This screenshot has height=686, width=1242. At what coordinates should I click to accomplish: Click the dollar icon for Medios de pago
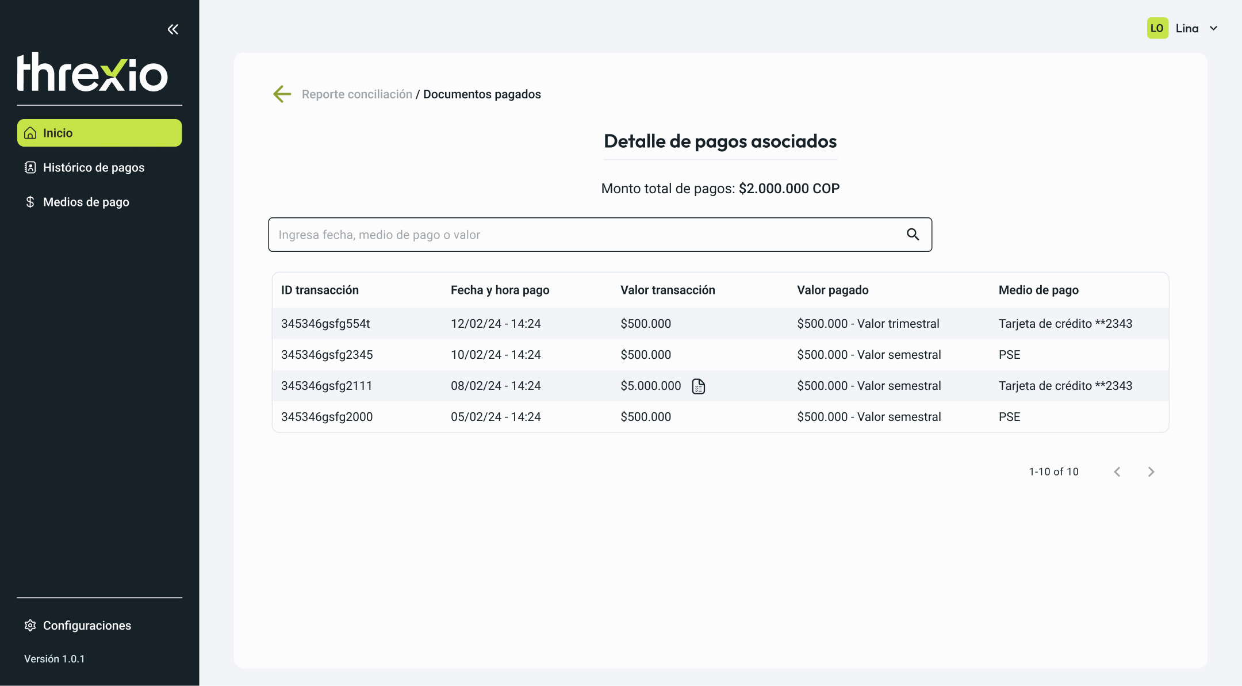click(x=30, y=202)
